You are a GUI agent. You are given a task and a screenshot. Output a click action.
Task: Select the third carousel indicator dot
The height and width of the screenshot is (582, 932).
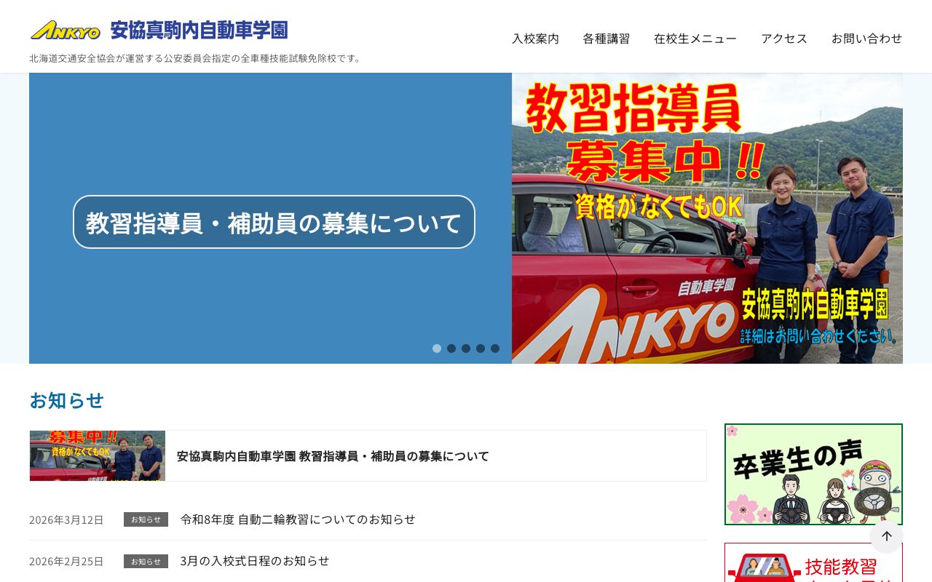(466, 348)
